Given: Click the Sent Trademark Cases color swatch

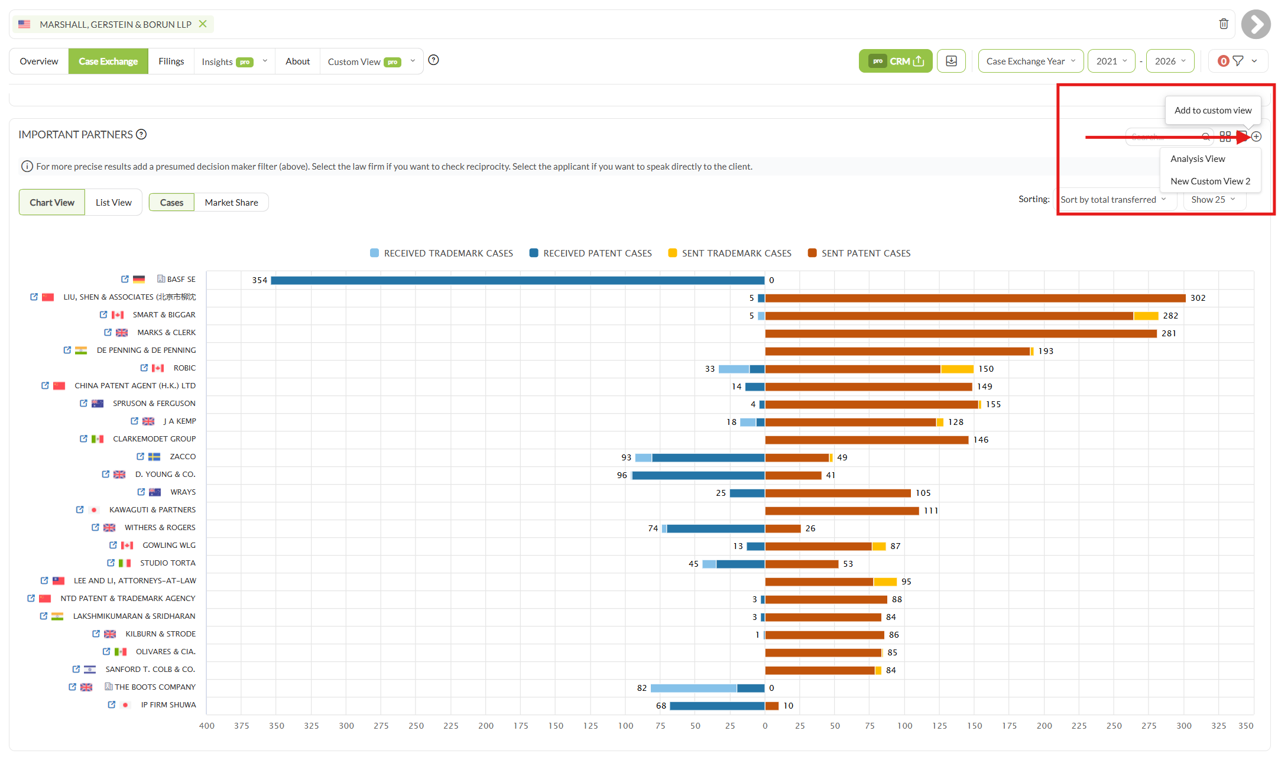Looking at the screenshot, I should (673, 253).
